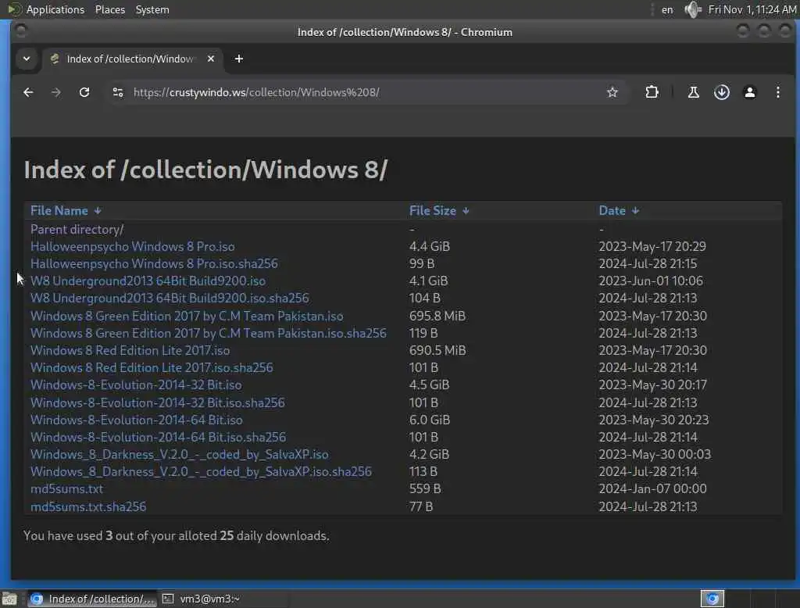The image size is (800, 608).
Task: Open W8 Underground2013 64Bit Build9200.iso.sha256
Action: [170, 298]
